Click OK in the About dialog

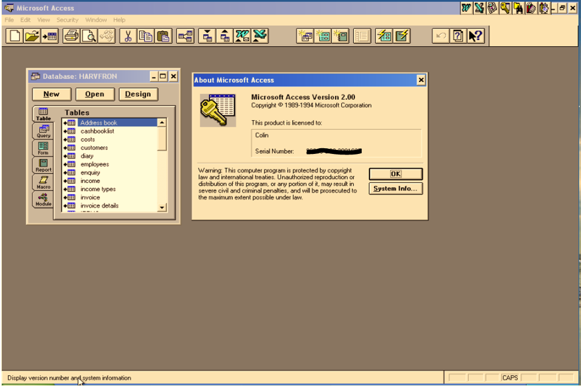396,174
